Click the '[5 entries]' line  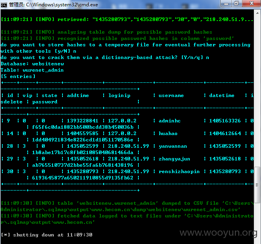18,76
